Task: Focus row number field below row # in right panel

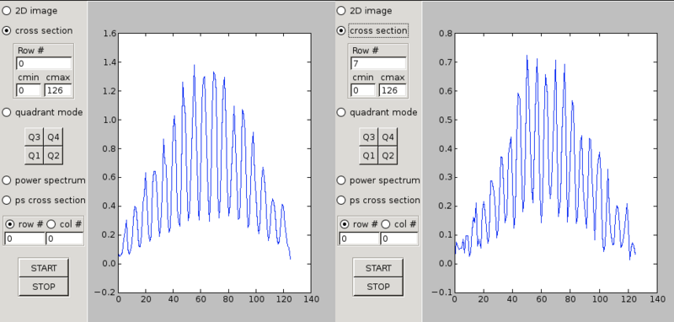Action: (359, 239)
